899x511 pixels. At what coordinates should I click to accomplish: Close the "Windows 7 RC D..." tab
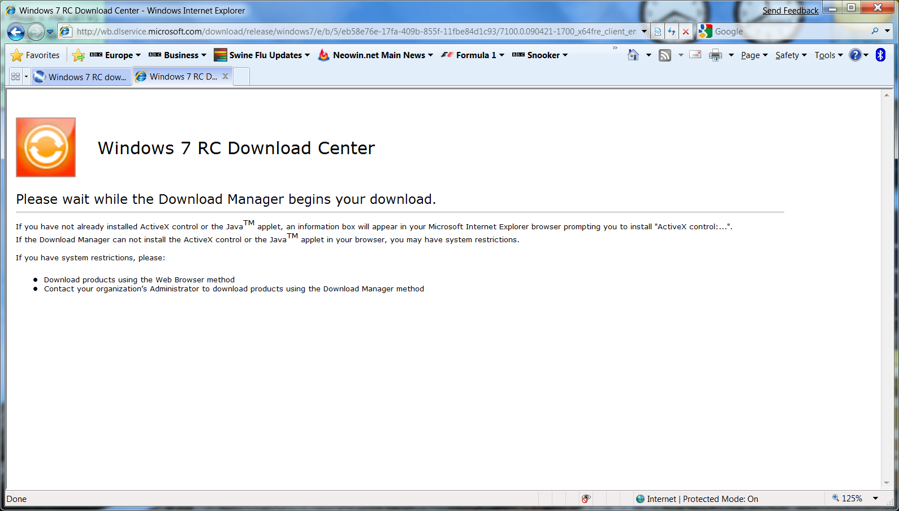225,76
